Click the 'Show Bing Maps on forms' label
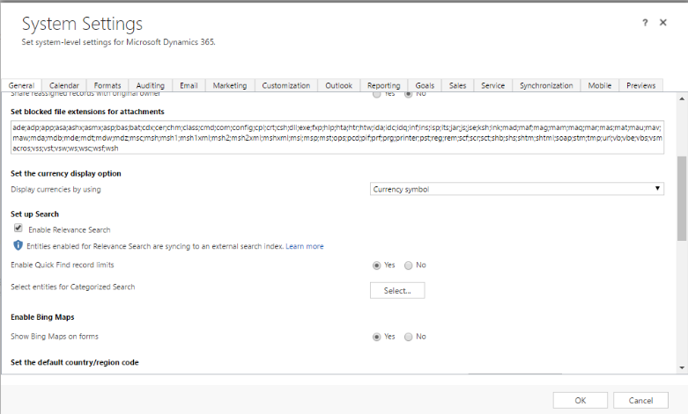 (55, 337)
